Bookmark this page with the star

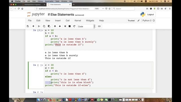pyautogui.click(x=109, y=9)
